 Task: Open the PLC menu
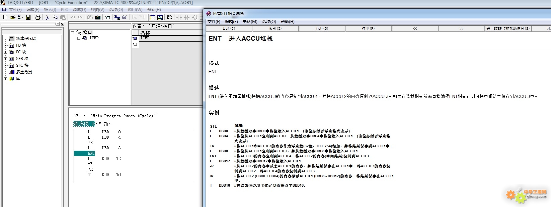point(64,10)
